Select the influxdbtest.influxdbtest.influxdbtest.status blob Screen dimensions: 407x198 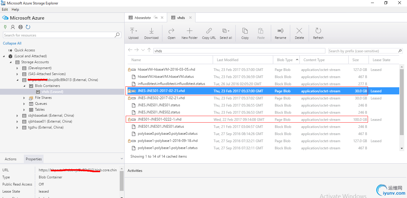point(171,84)
